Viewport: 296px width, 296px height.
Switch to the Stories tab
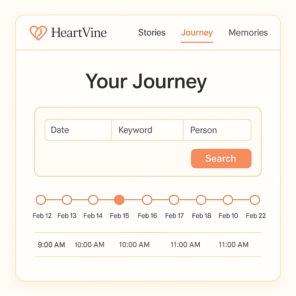[x=152, y=33]
